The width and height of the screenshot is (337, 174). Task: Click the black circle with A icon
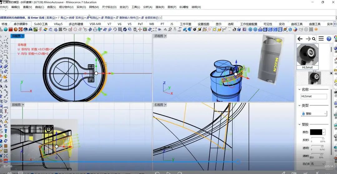[195, 29]
